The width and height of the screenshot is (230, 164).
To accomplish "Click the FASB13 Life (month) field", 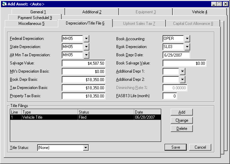I will pyautogui.click(x=170, y=96).
